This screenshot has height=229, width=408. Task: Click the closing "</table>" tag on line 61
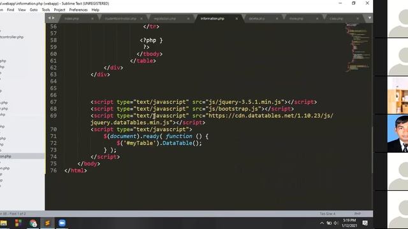coord(143,61)
